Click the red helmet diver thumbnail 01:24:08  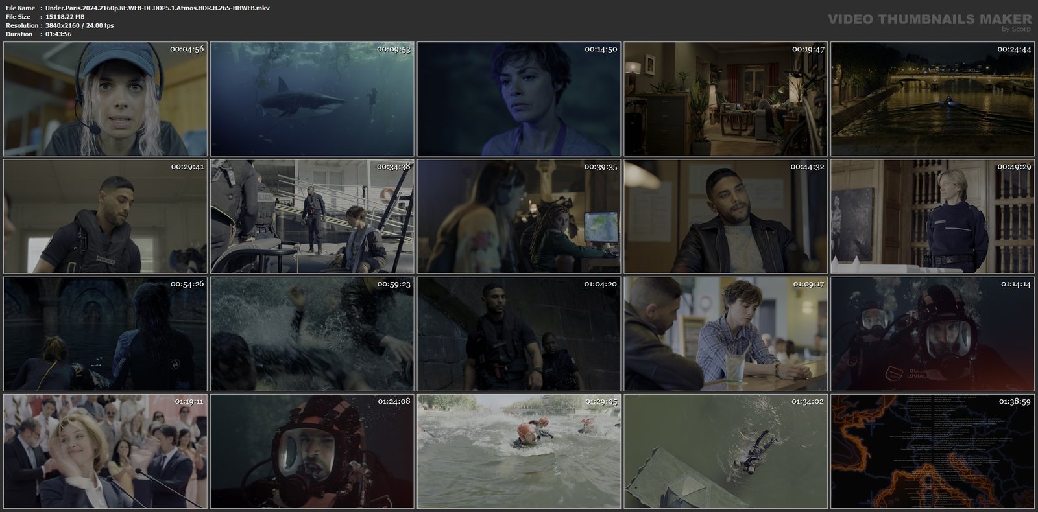pyautogui.click(x=312, y=451)
